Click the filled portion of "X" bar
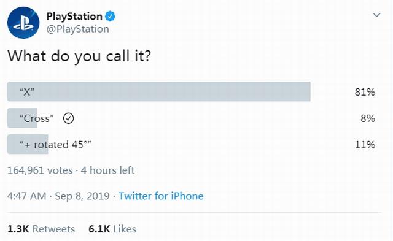 (159, 91)
